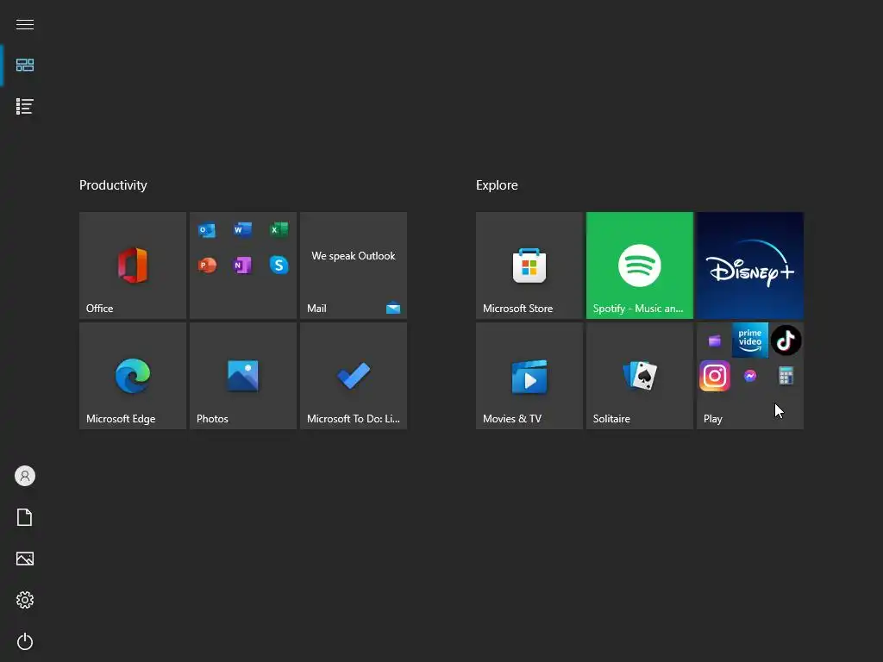Open the Mail tile
The height and width of the screenshot is (662, 883).
pos(354,265)
